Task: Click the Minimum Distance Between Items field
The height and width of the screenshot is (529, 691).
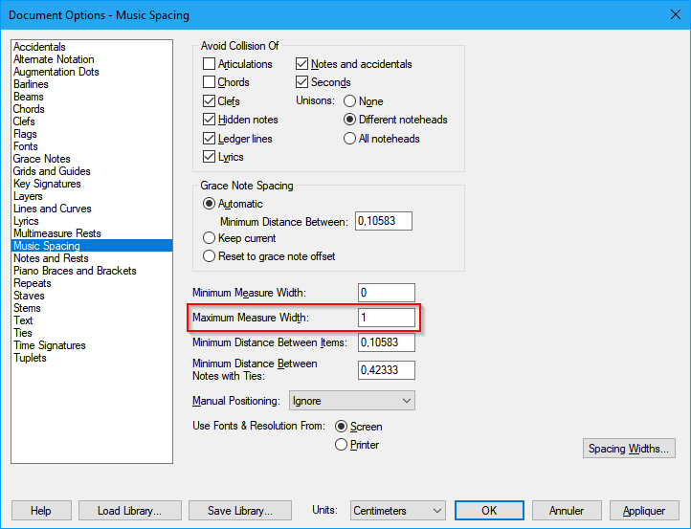Action: 386,342
